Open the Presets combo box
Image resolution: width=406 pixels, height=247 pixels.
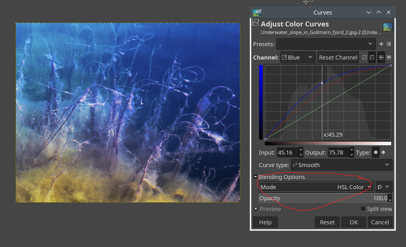325,44
